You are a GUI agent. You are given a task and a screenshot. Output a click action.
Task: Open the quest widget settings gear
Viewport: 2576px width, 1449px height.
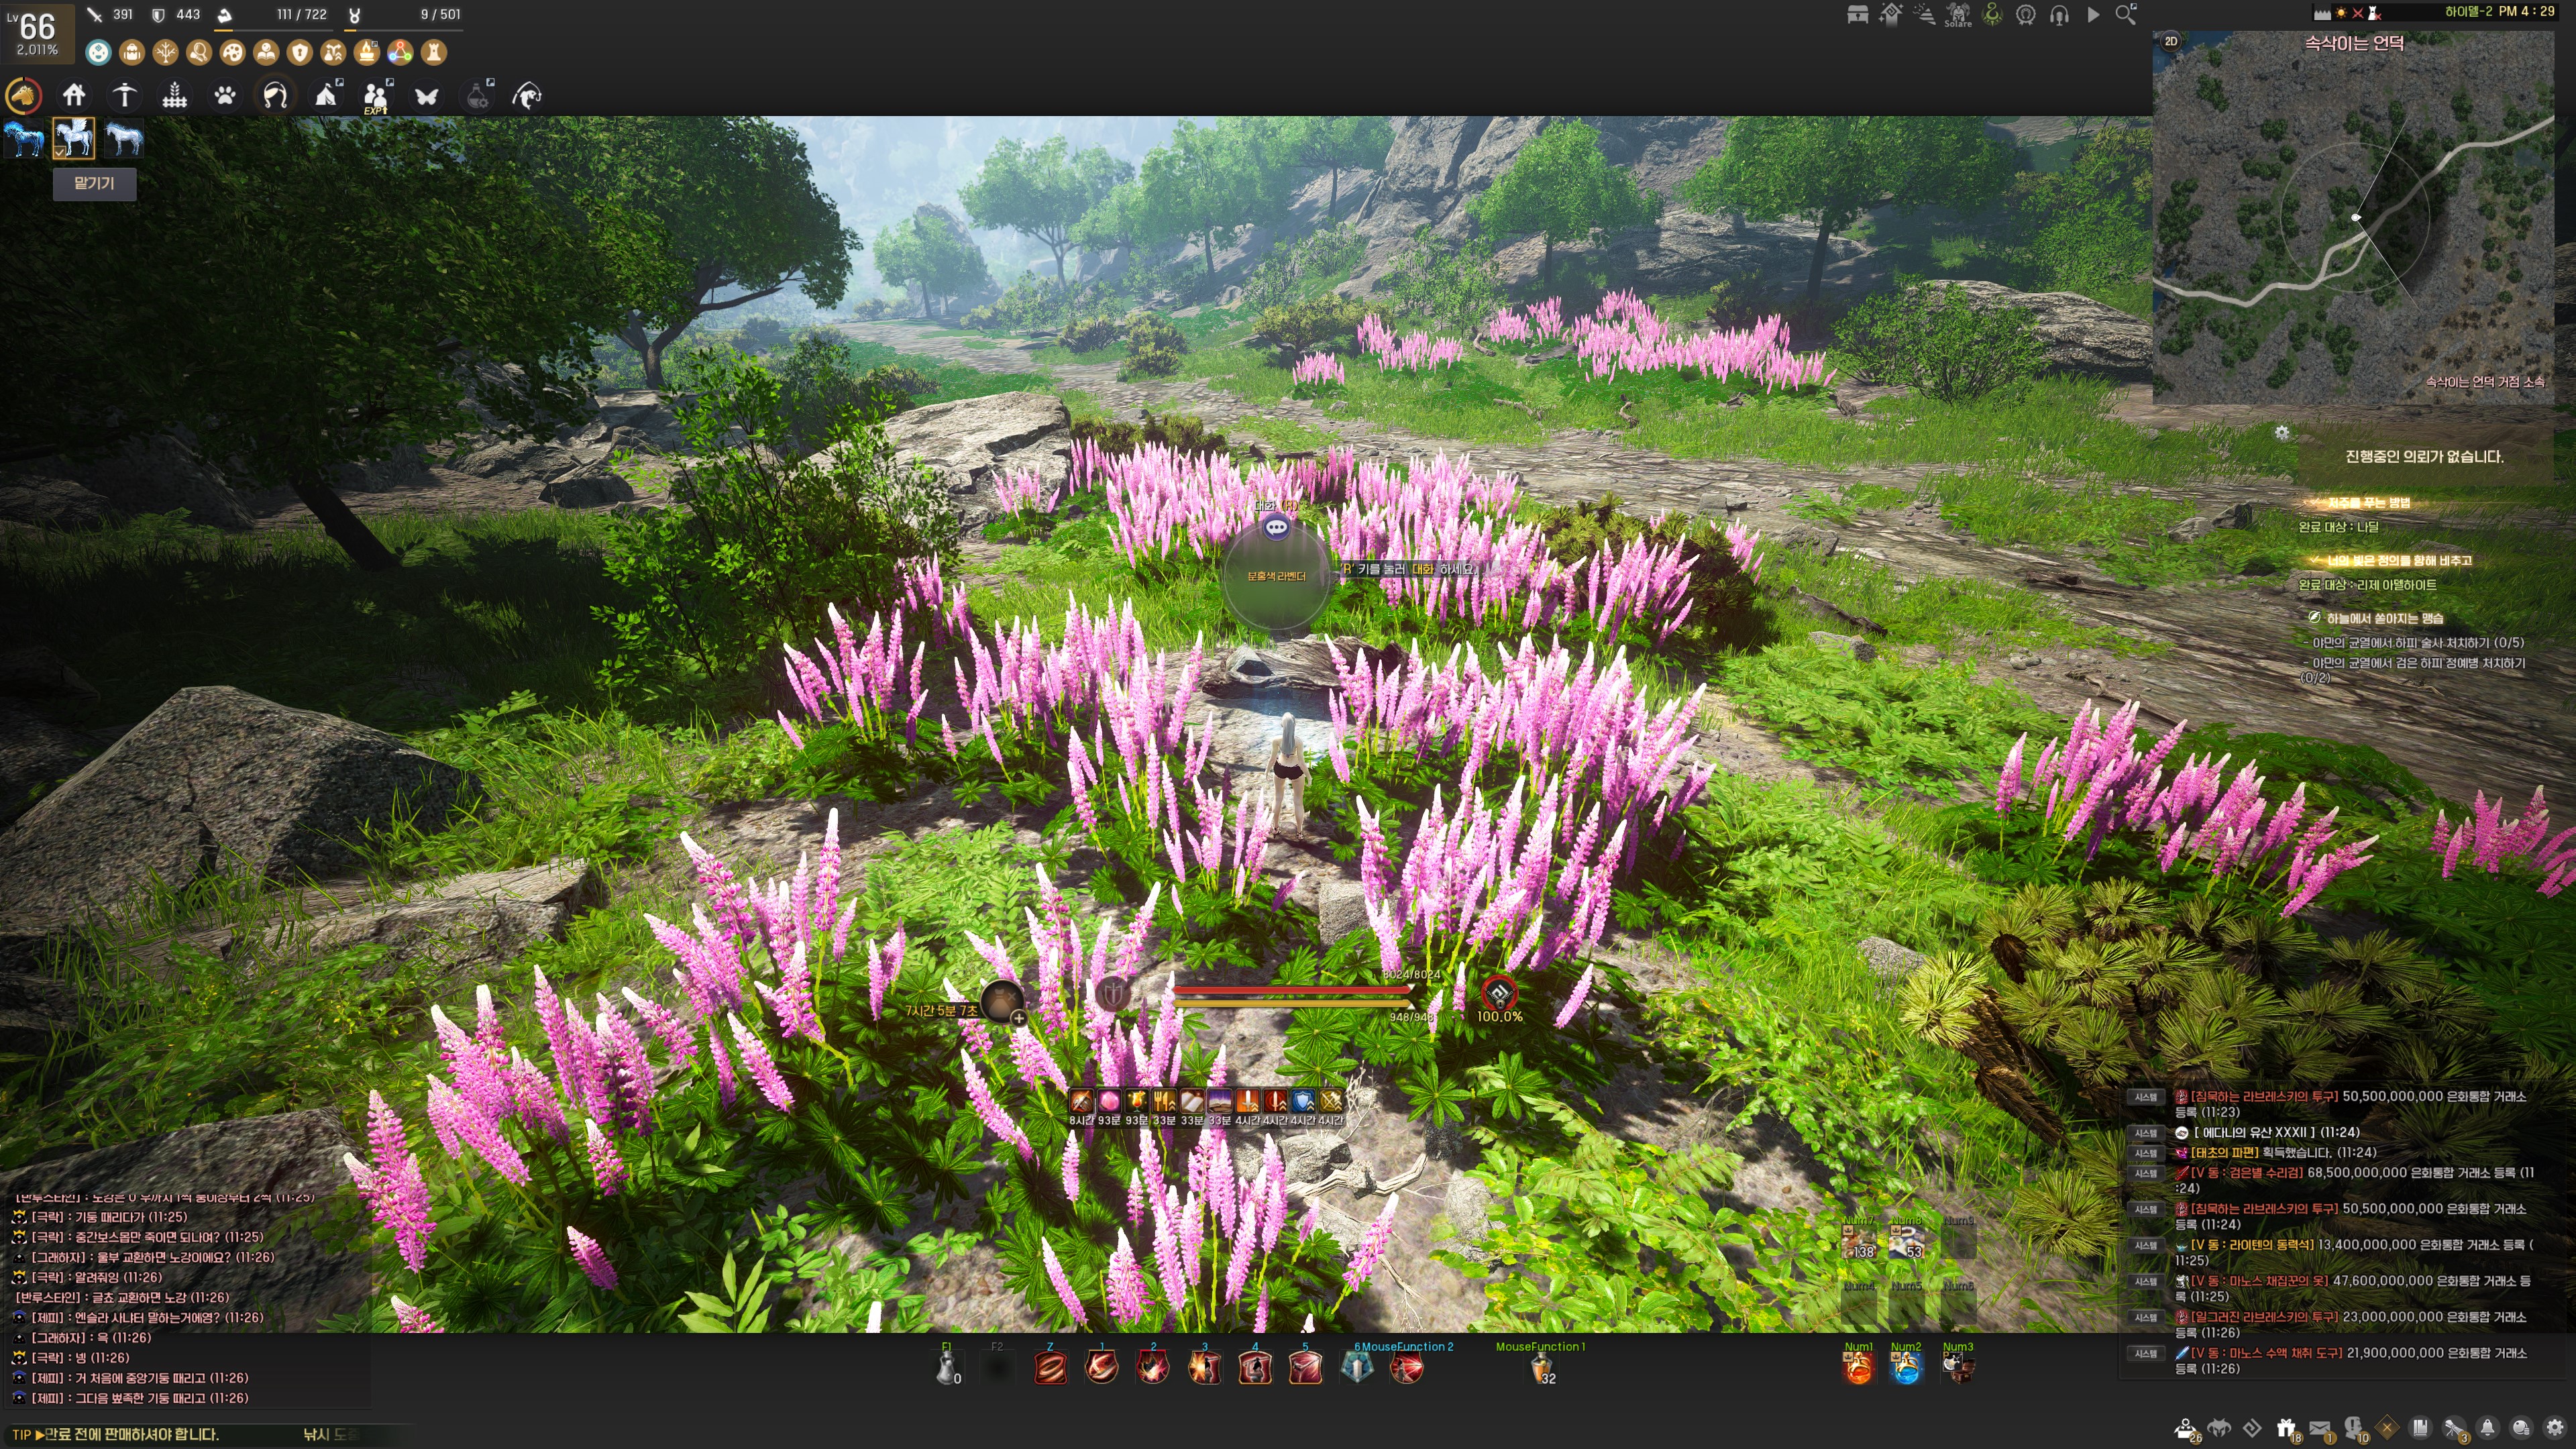(x=2282, y=433)
